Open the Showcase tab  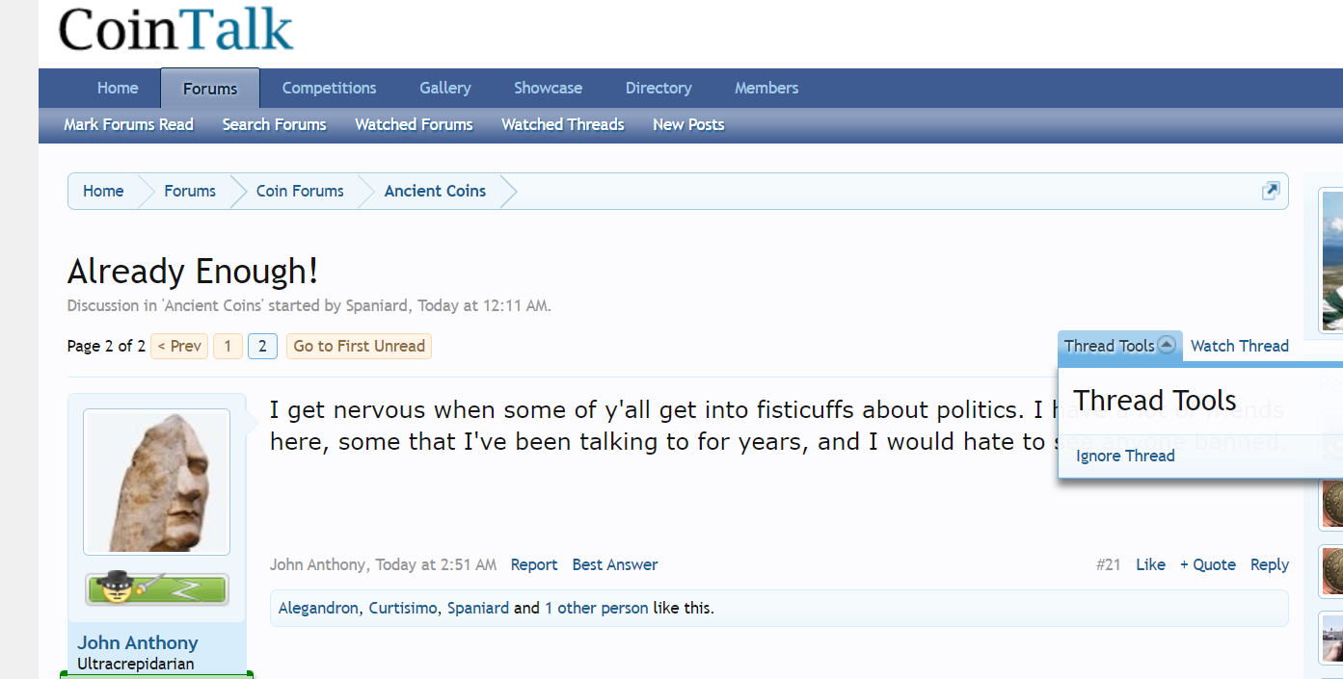point(548,88)
